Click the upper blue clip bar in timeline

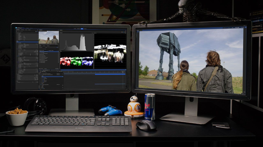pos(110,75)
